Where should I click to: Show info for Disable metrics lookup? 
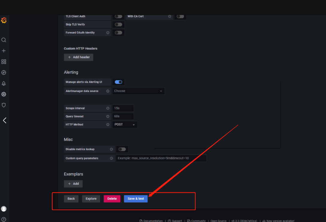pyautogui.click(x=111, y=149)
